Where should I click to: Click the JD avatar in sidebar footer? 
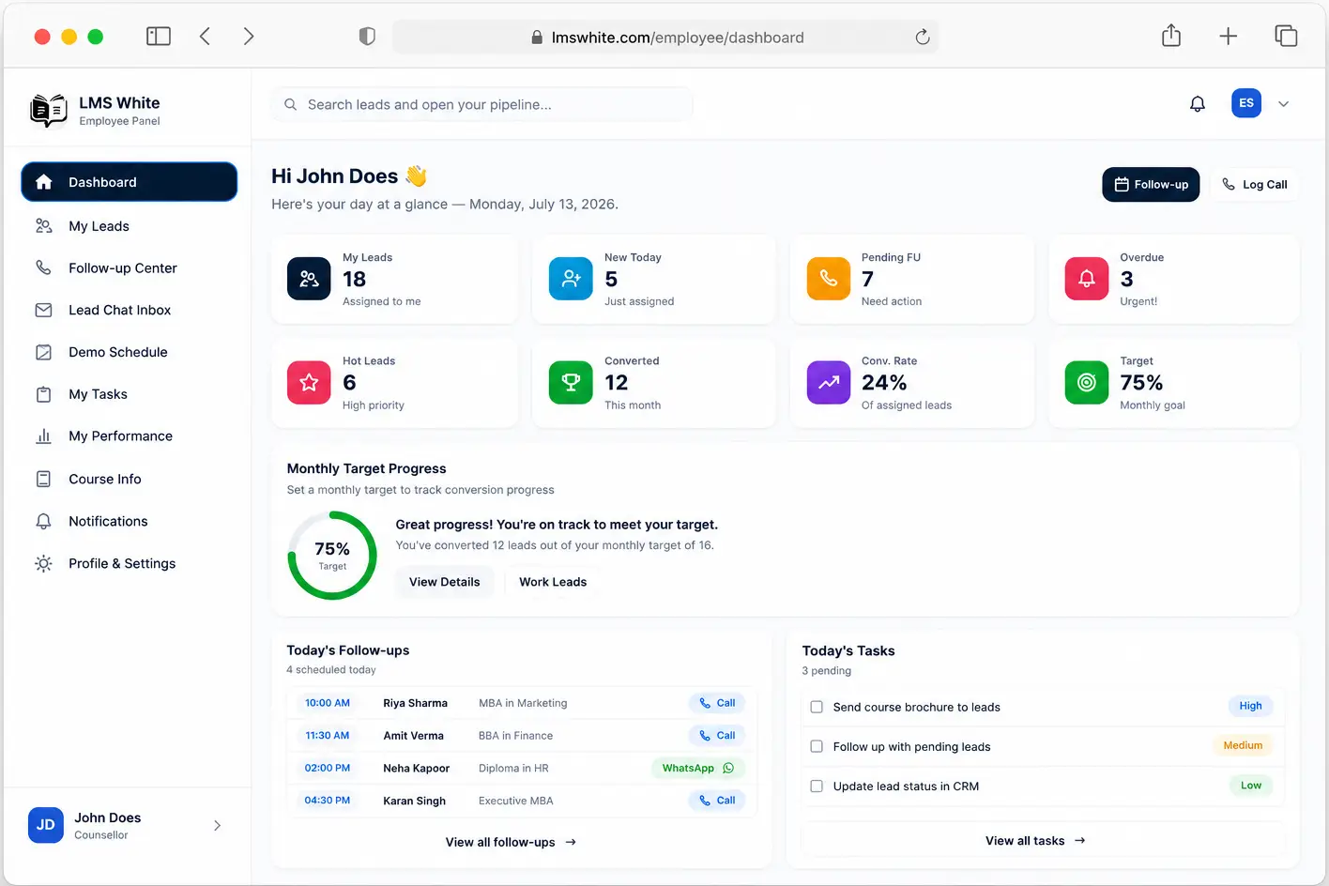click(46, 825)
